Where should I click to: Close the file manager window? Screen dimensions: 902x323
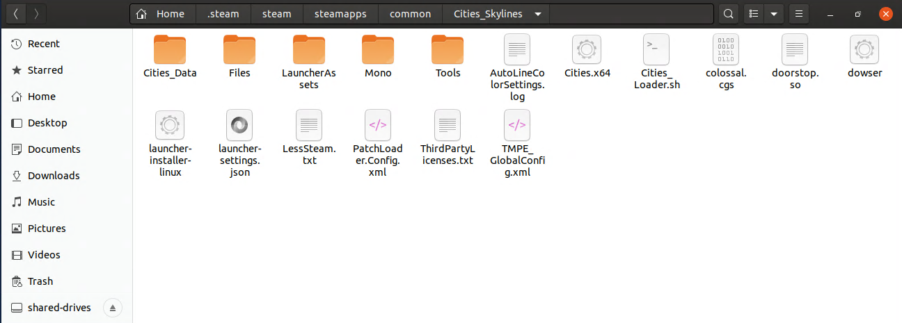click(x=885, y=14)
